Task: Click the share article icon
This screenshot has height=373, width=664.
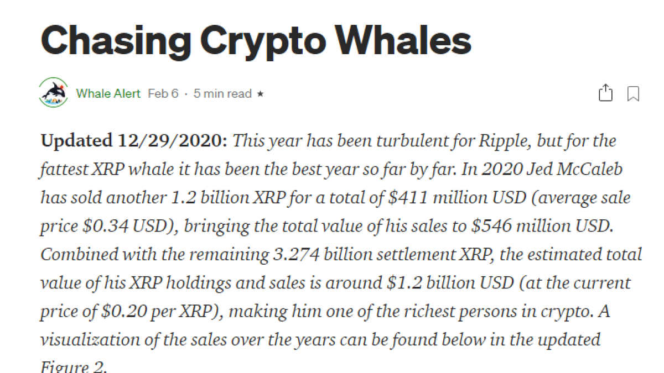Action: coord(606,93)
